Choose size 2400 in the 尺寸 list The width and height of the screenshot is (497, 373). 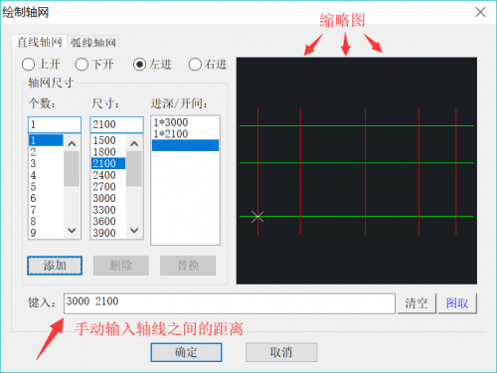point(108,175)
